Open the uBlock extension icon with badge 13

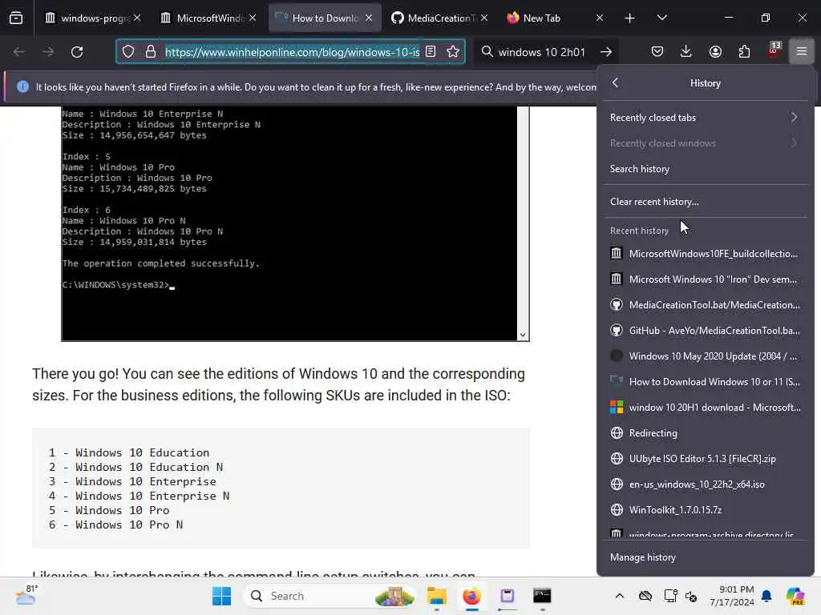click(774, 50)
